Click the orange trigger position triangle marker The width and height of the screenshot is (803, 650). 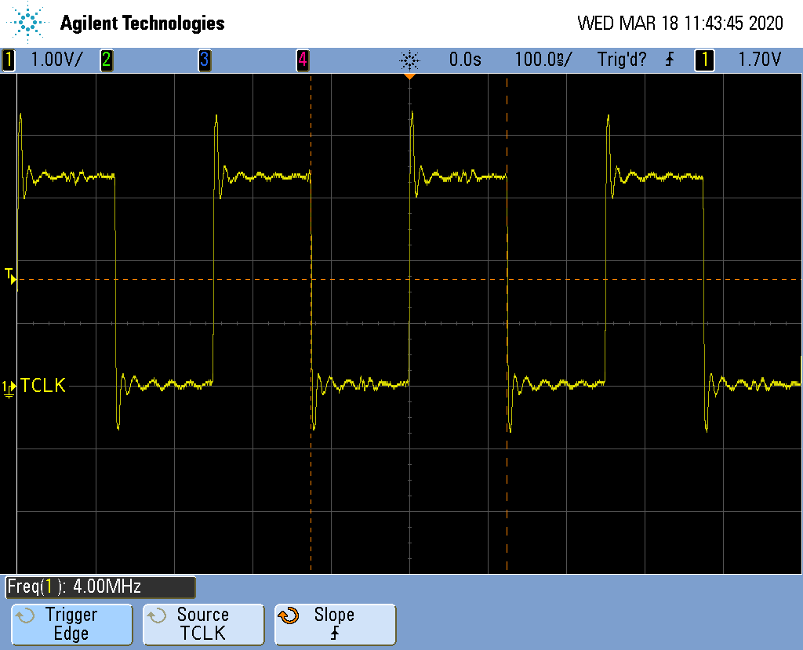coord(409,77)
